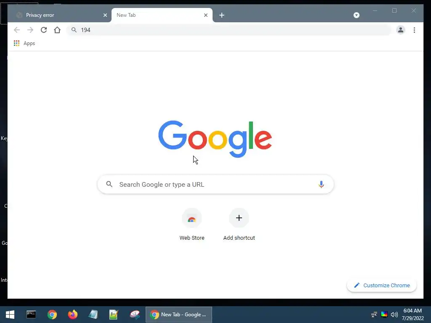Open the clock showing 6:04 AM
This screenshot has width=431, height=323.
[412, 315]
